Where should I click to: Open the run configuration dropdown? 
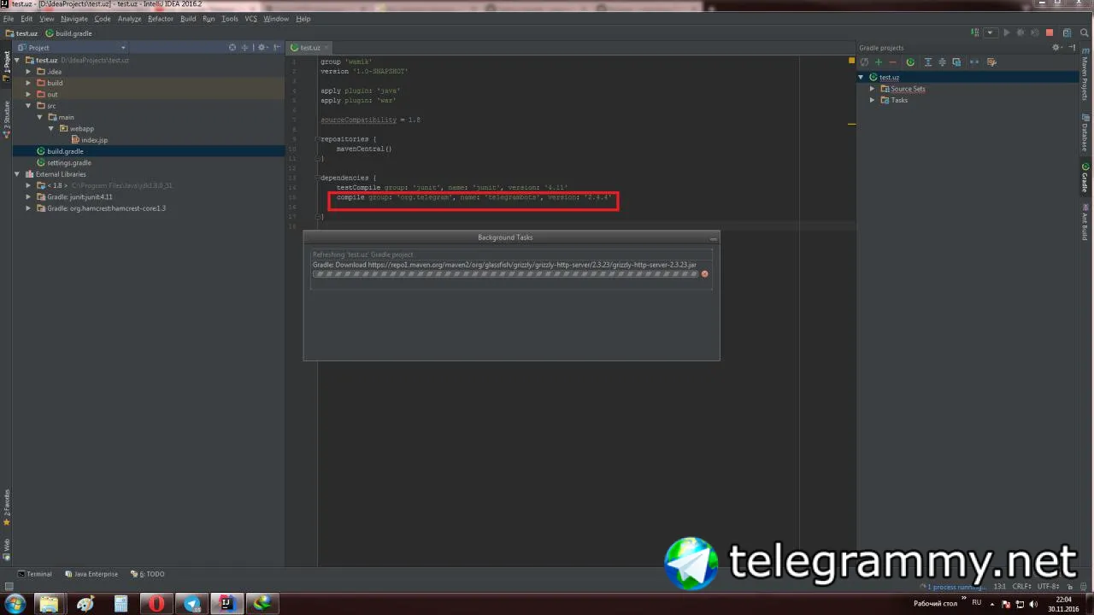[991, 33]
